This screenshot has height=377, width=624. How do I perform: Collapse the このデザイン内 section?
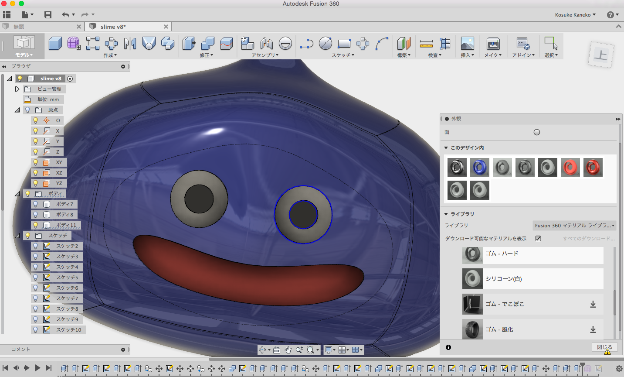(x=446, y=148)
